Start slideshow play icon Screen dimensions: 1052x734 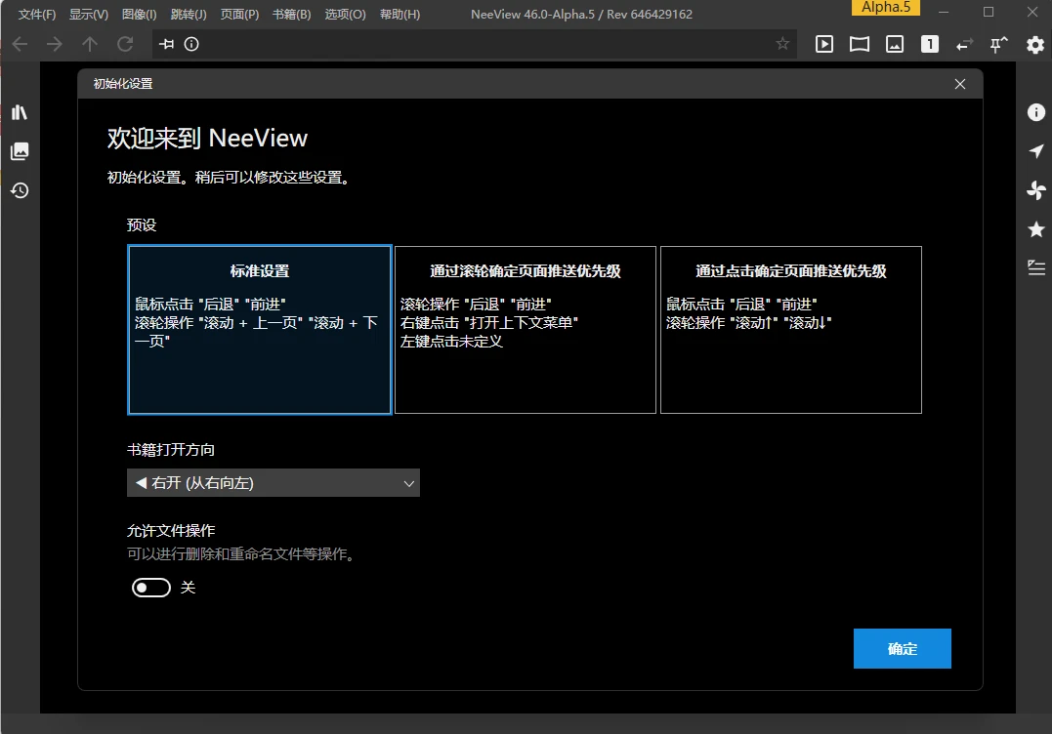(x=823, y=44)
